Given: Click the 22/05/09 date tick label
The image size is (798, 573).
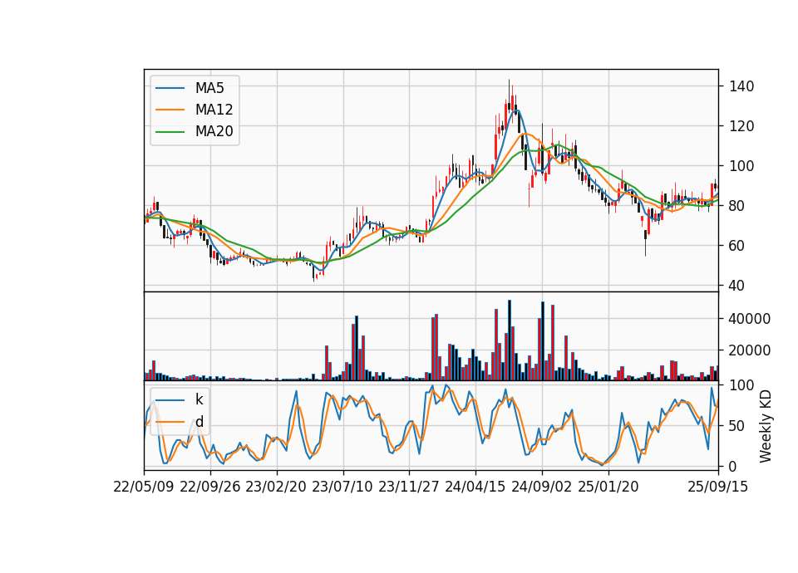Looking at the screenshot, I should 144,487.
